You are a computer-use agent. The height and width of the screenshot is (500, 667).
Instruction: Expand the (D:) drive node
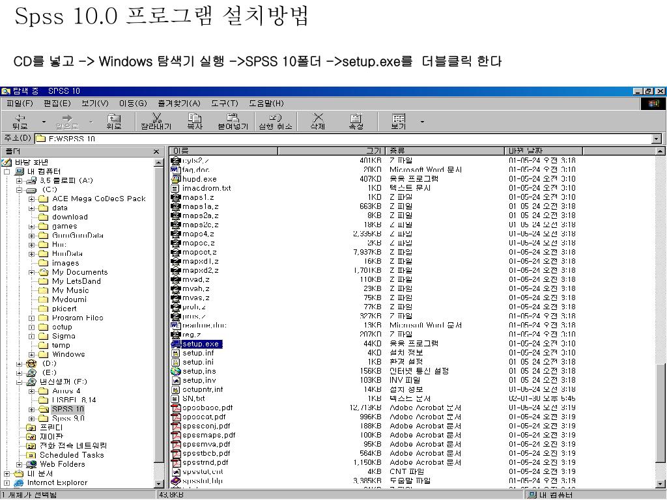pyautogui.click(x=19, y=364)
